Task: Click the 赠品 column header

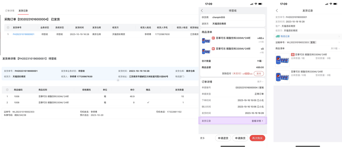Action: (x=148, y=90)
